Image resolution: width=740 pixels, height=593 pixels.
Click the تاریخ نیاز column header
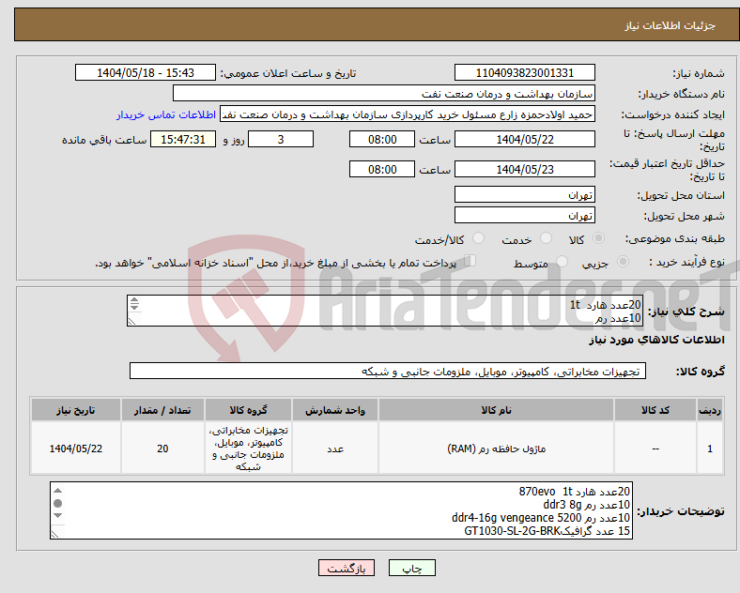[x=75, y=410]
